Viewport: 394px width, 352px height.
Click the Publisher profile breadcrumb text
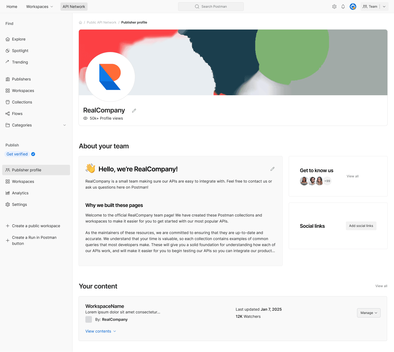tap(134, 22)
